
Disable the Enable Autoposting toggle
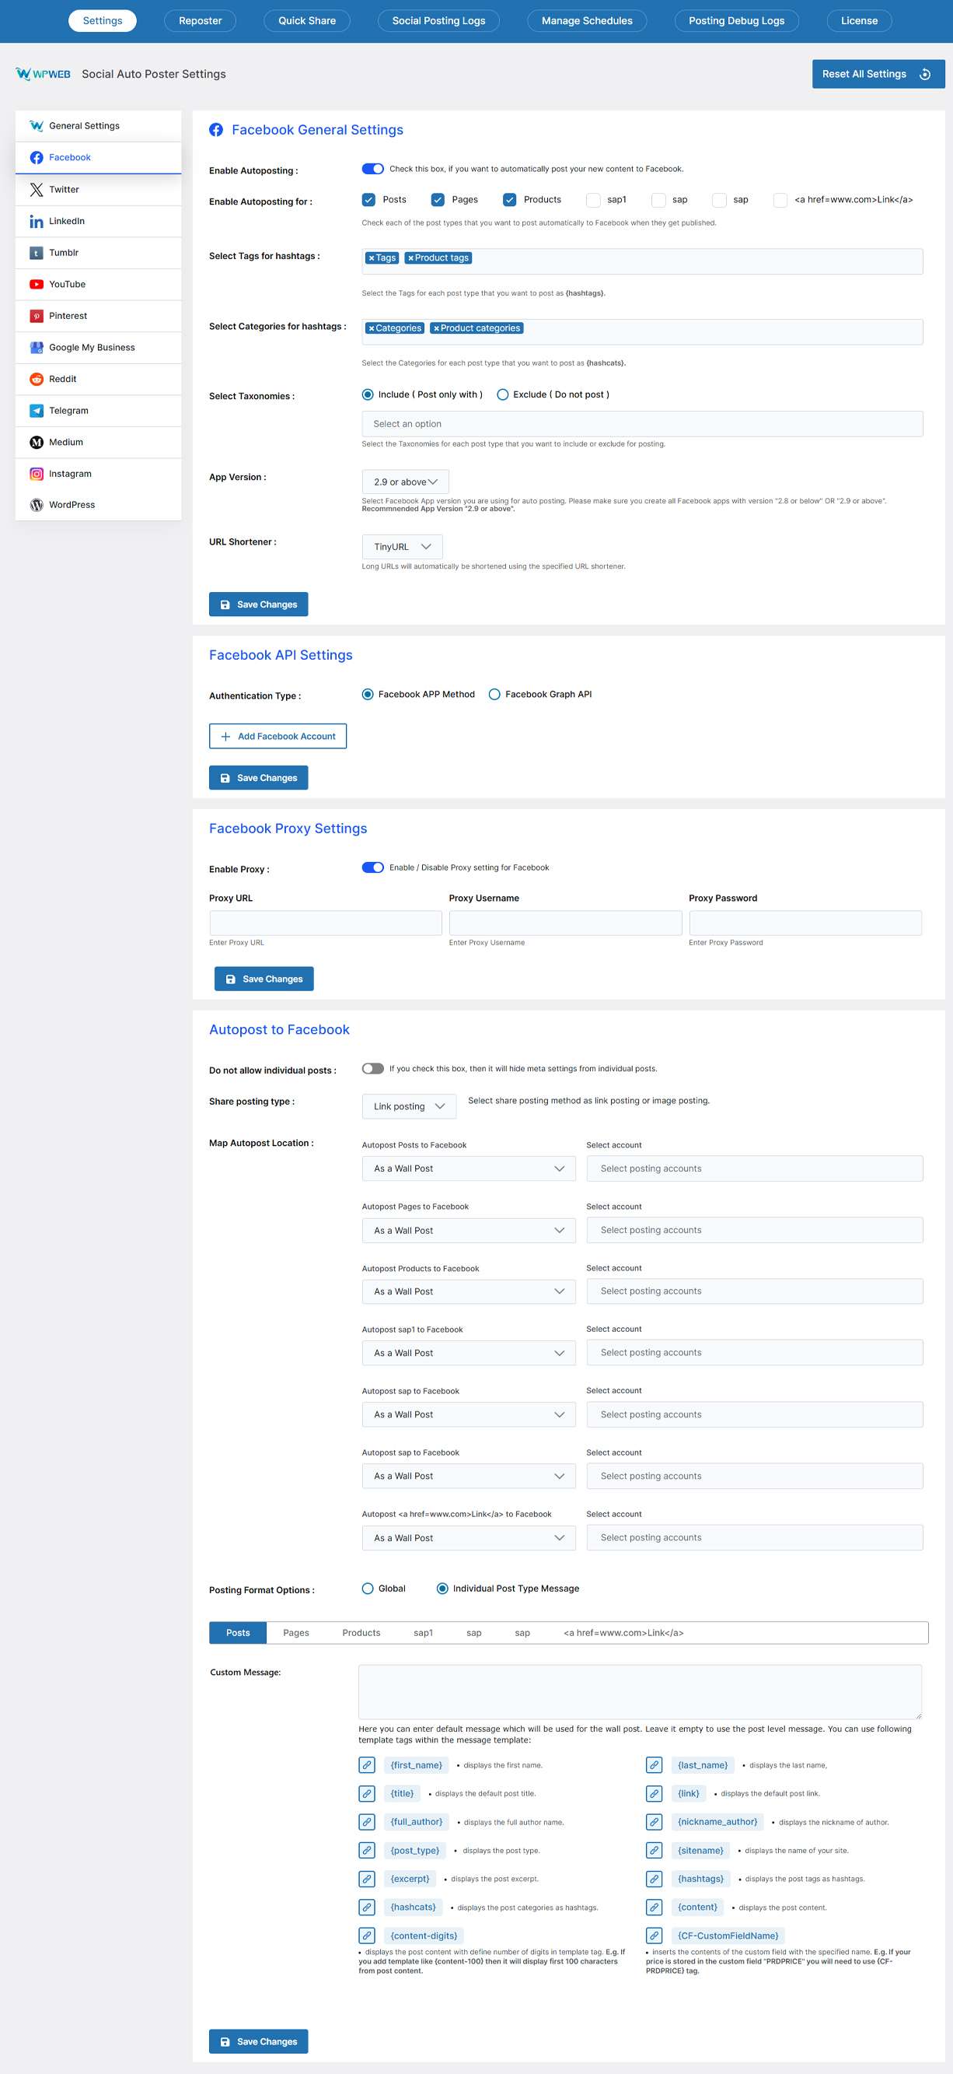point(372,169)
